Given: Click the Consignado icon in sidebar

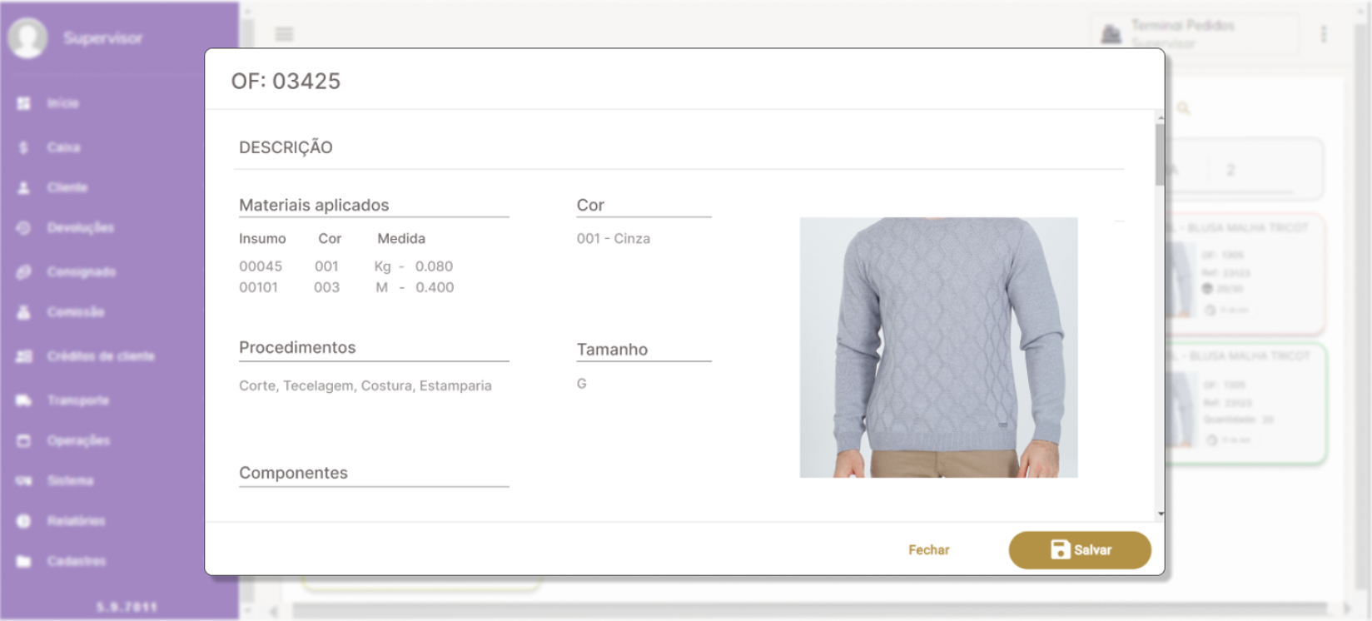Looking at the screenshot, I should pos(23,272).
